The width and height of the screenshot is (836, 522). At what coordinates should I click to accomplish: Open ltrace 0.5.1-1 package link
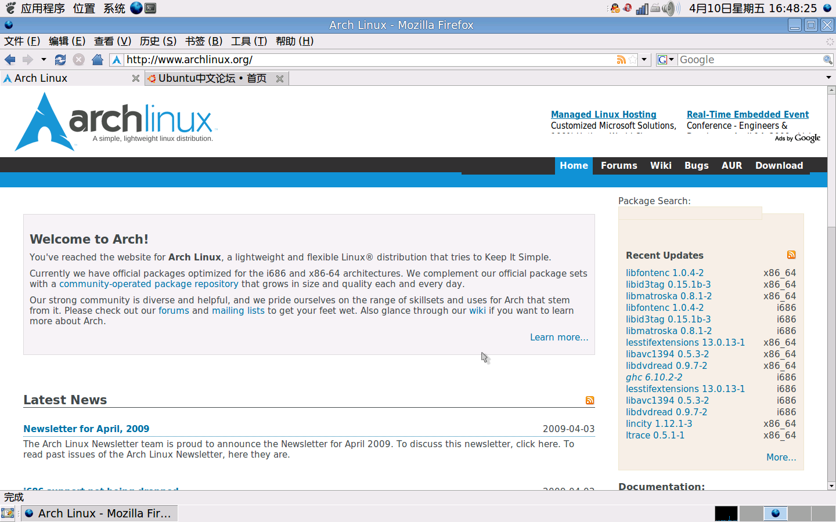tap(655, 435)
